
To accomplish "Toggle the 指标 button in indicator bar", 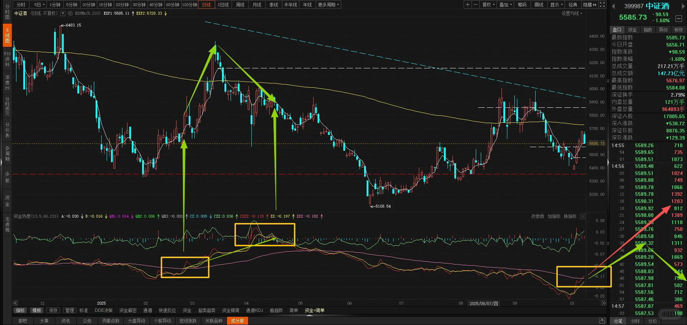I will coord(20,310).
